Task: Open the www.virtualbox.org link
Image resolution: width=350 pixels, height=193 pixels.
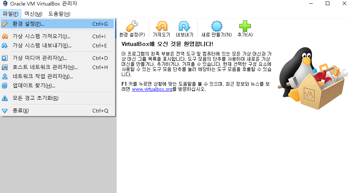Action: [152, 89]
